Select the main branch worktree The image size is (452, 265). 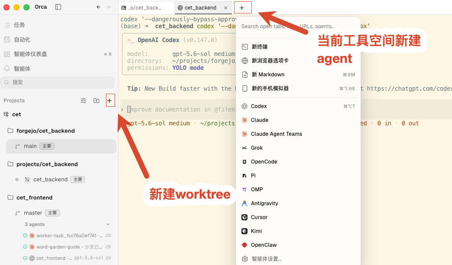click(61, 146)
